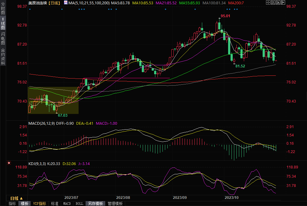Click the MA indicator chart icon
307x206 pixels.
65,3
